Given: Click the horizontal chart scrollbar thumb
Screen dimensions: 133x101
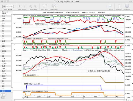Looking at the screenshot, I should 125,100.
